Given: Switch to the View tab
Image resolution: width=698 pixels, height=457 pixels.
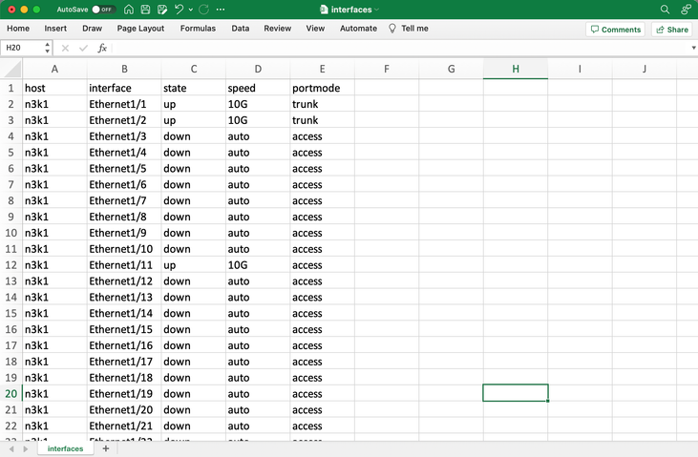Looking at the screenshot, I should click(x=315, y=29).
